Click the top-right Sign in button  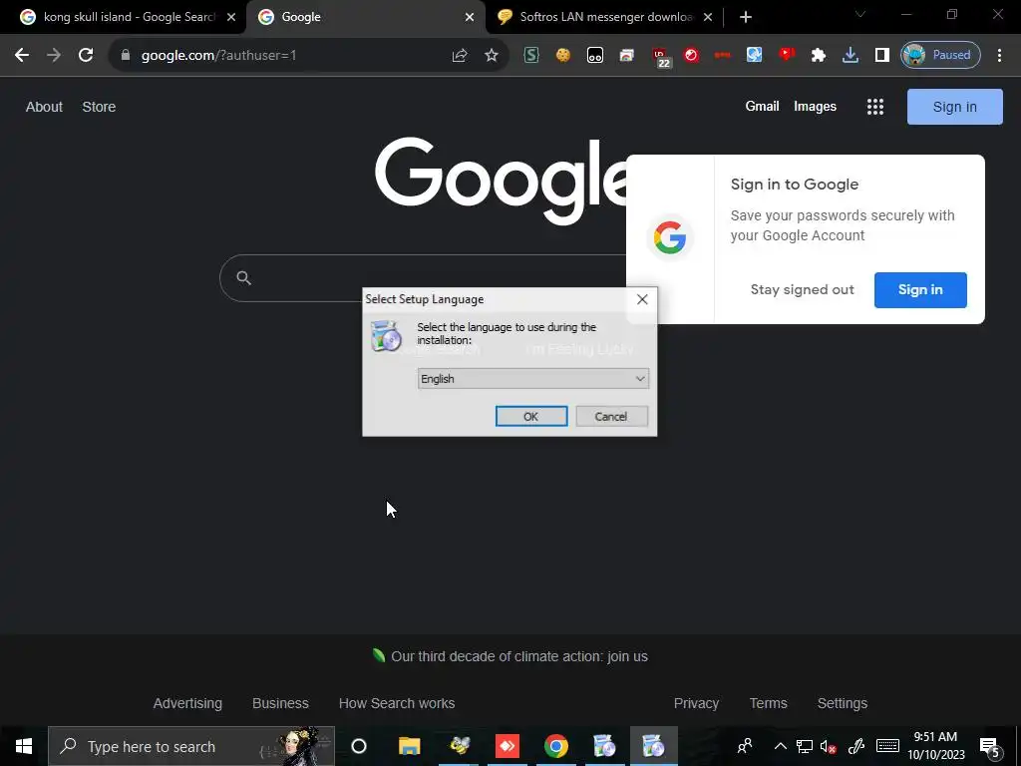point(954,107)
